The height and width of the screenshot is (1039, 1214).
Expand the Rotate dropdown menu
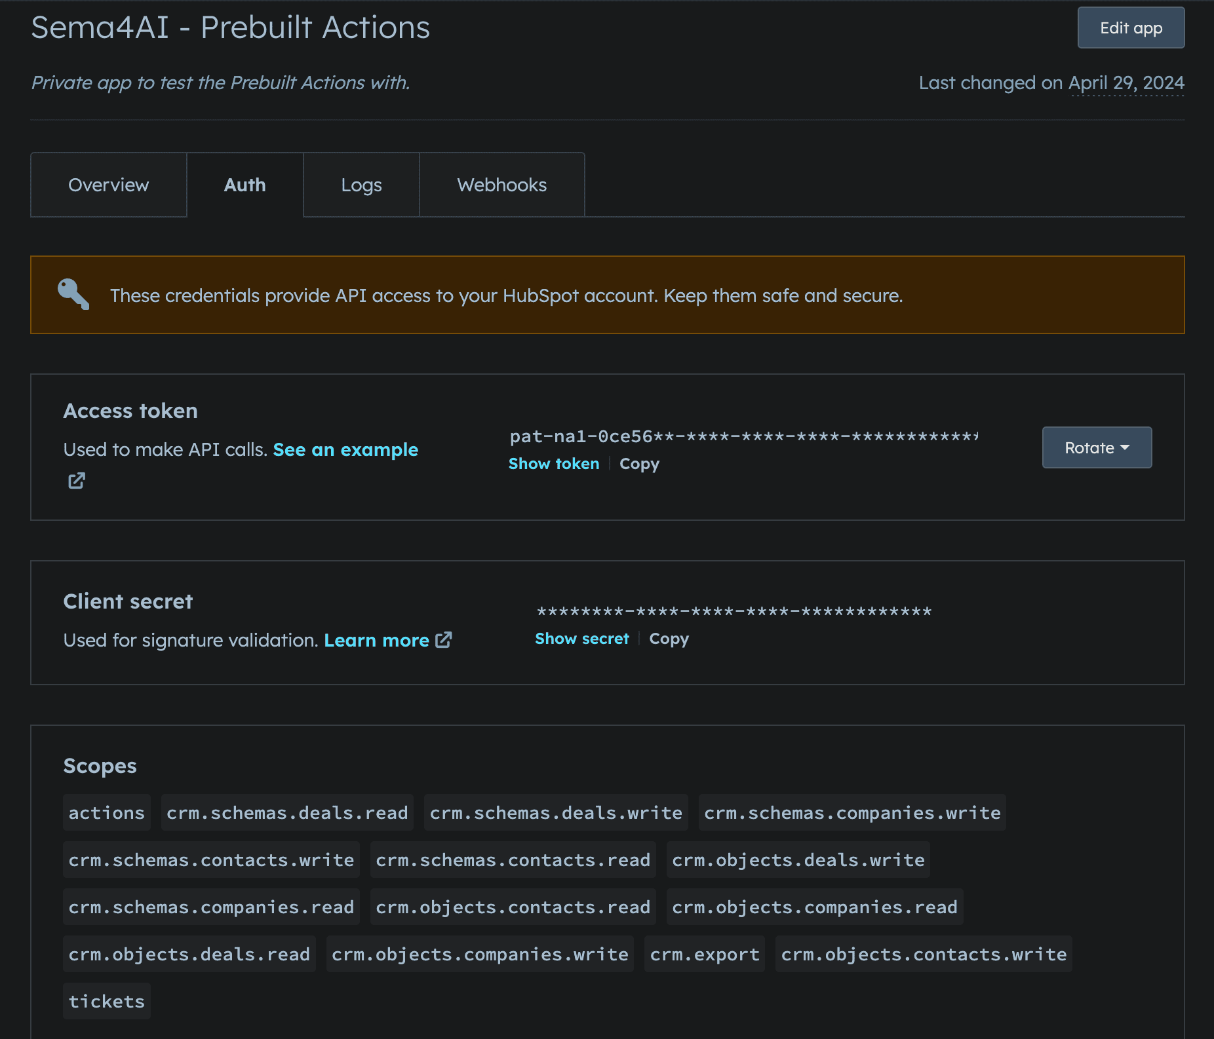coord(1096,447)
